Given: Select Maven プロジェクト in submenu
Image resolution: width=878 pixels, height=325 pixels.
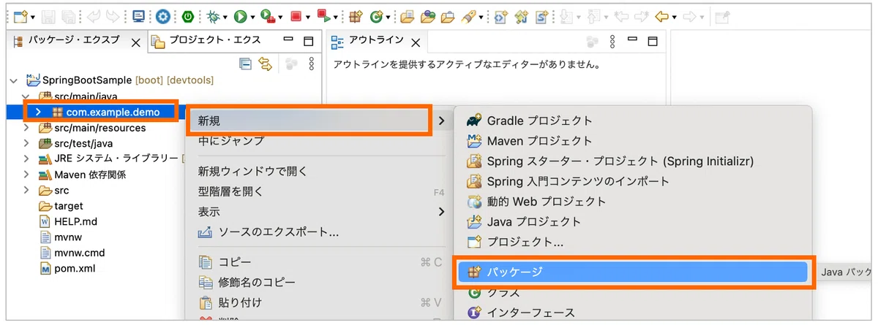Looking at the screenshot, I should pyautogui.click(x=633, y=140).
